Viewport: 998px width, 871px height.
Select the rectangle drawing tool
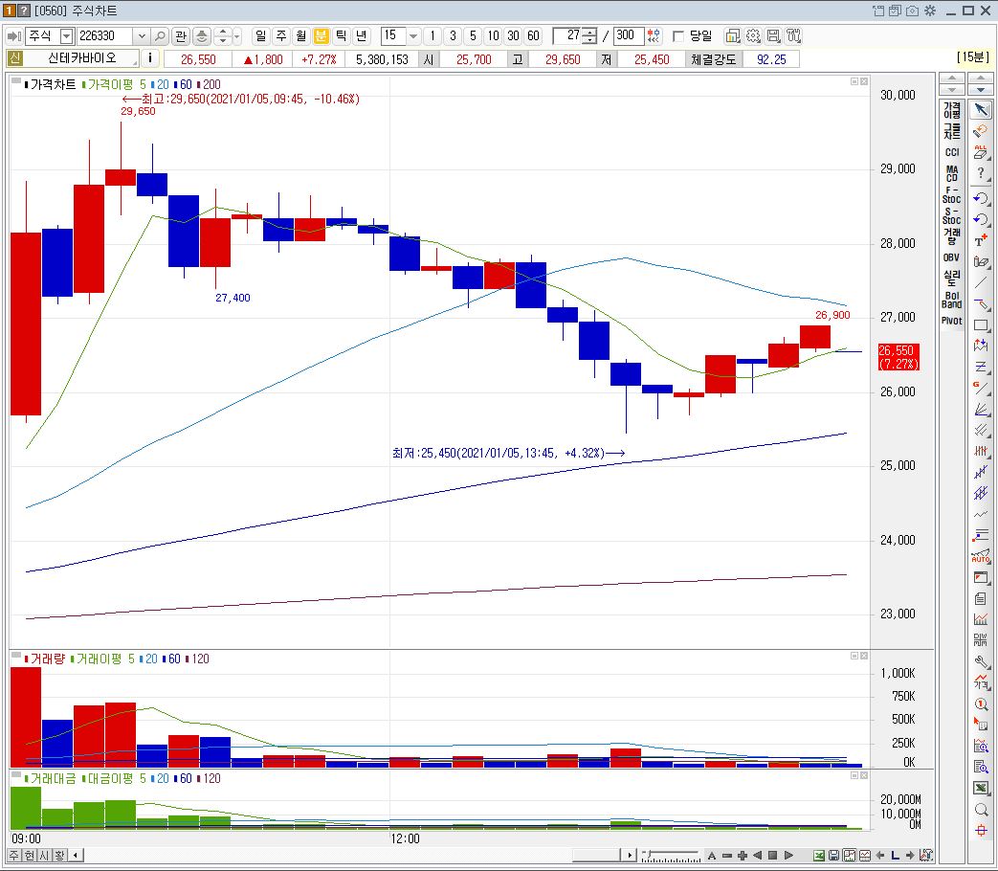[x=981, y=324]
